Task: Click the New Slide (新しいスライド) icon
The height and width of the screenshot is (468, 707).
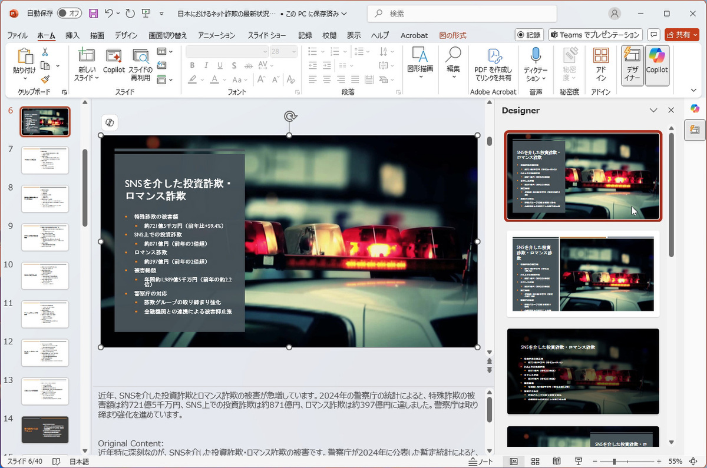Action: [86, 57]
